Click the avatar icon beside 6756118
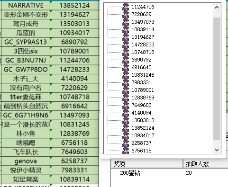Viewport: 228px width, 187px height. point(126,150)
